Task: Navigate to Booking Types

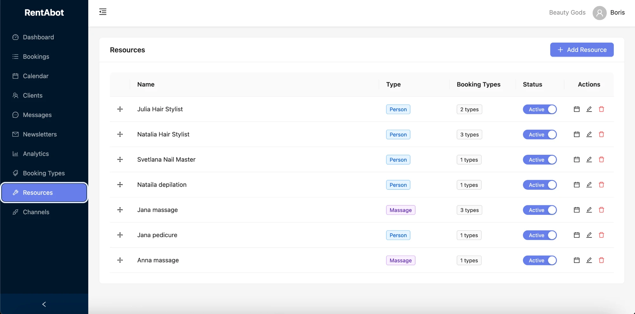Action: click(x=44, y=173)
